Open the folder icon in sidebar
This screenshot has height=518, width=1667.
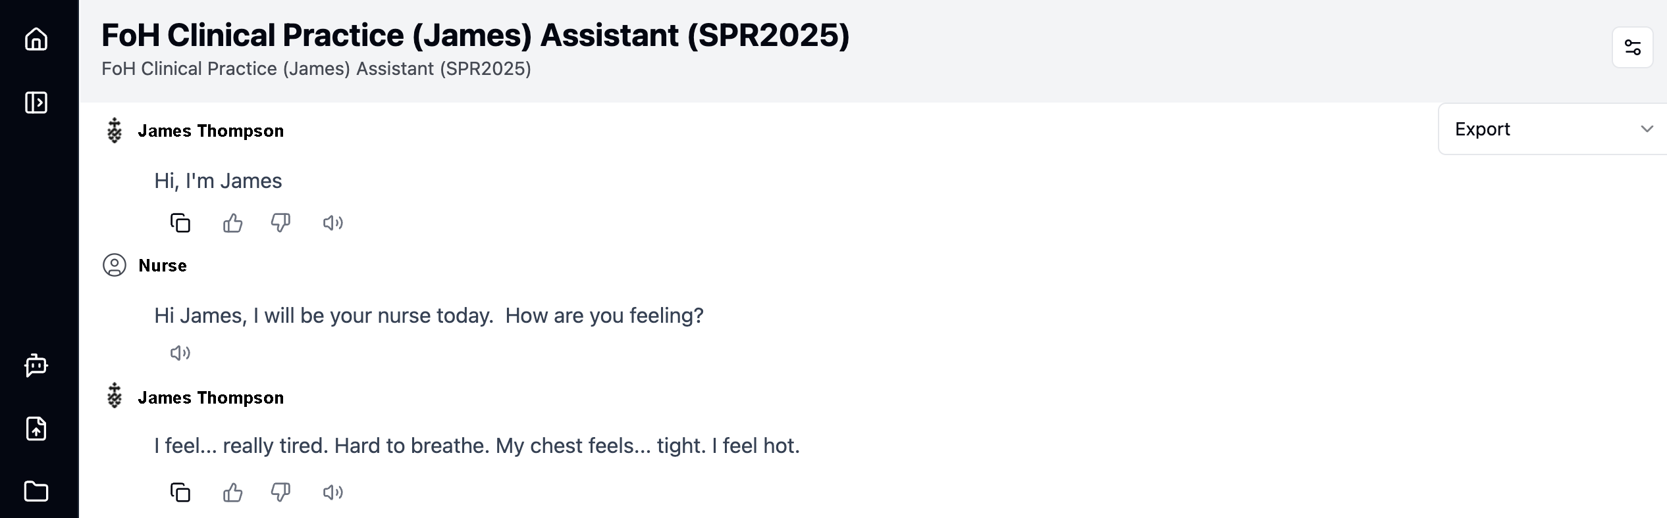[x=36, y=491]
